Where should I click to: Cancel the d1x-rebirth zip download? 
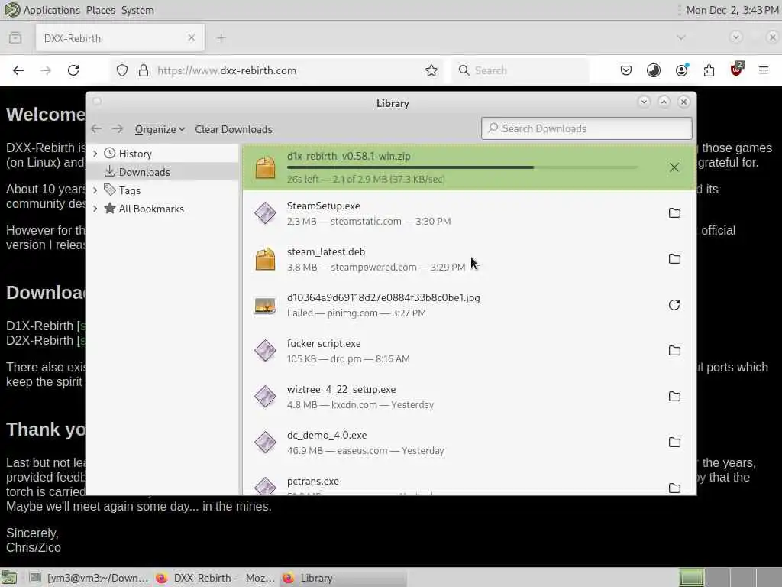(x=674, y=167)
